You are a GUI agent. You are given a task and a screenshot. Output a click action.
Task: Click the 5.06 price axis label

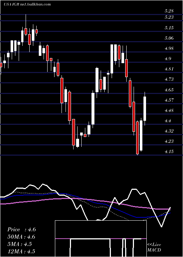pos(169,38)
